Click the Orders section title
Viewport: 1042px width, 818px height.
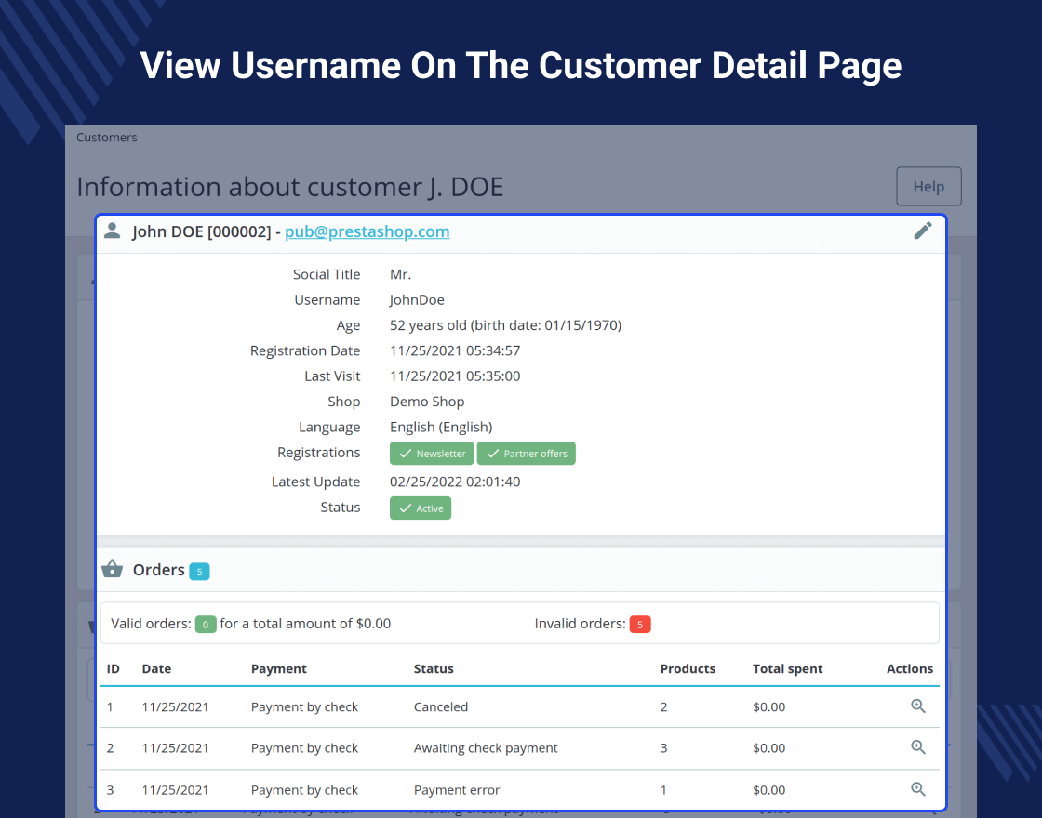coord(158,570)
